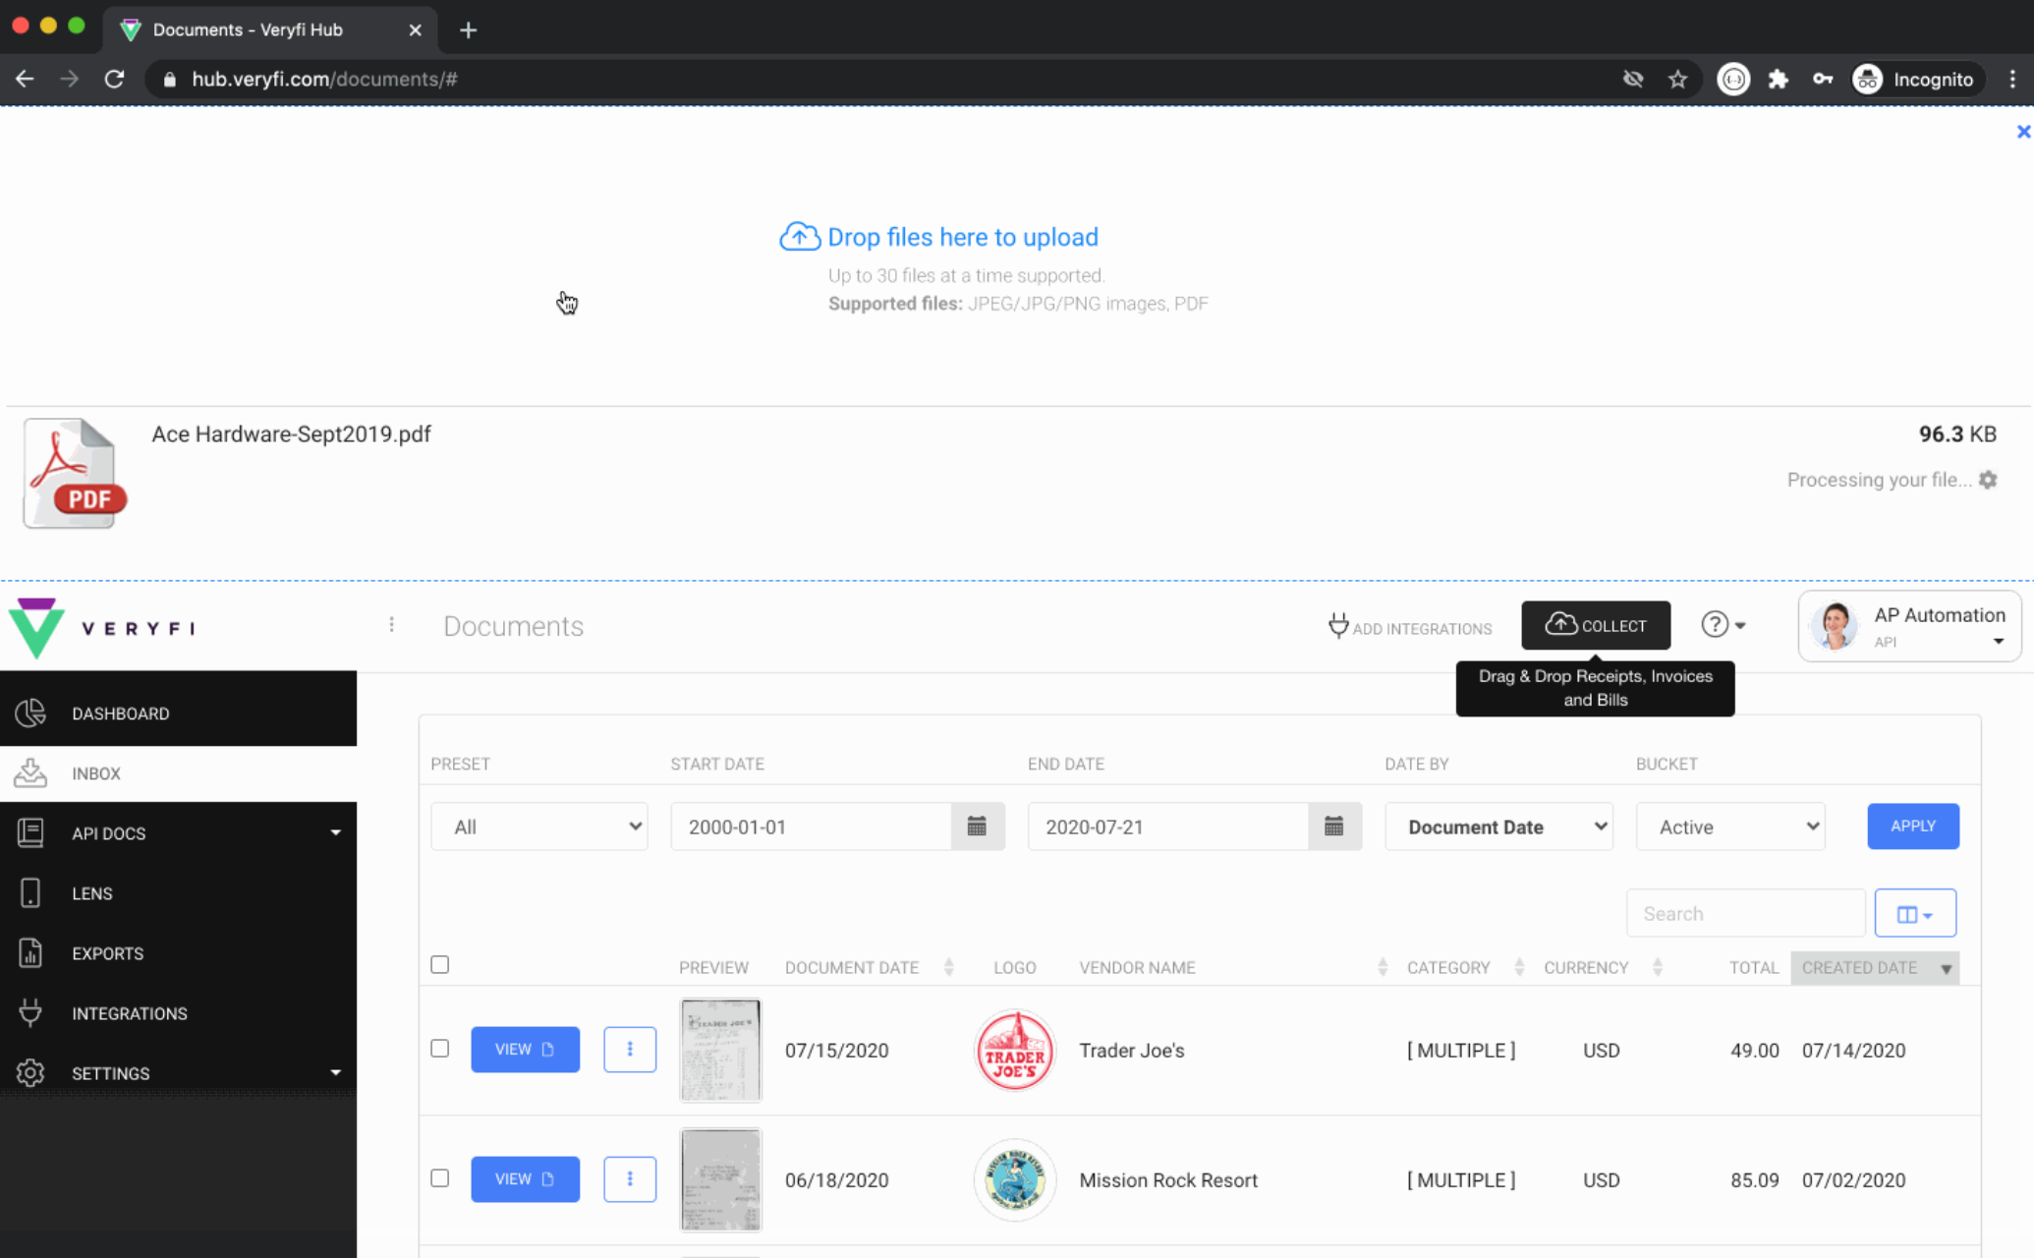Click the Mission Rock Resort logo
The height and width of the screenshot is (1258, 2034).
point(1015,1179)
